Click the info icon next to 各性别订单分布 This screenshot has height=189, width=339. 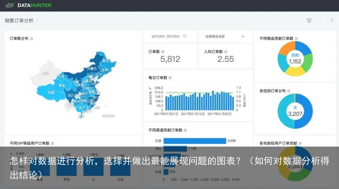289,91
